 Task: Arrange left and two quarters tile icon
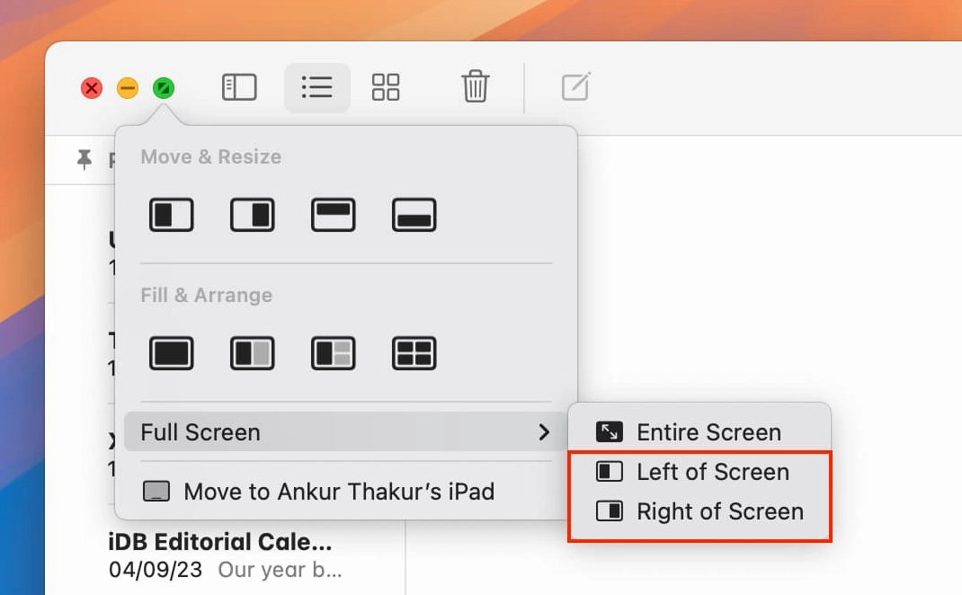pos(333,353)
